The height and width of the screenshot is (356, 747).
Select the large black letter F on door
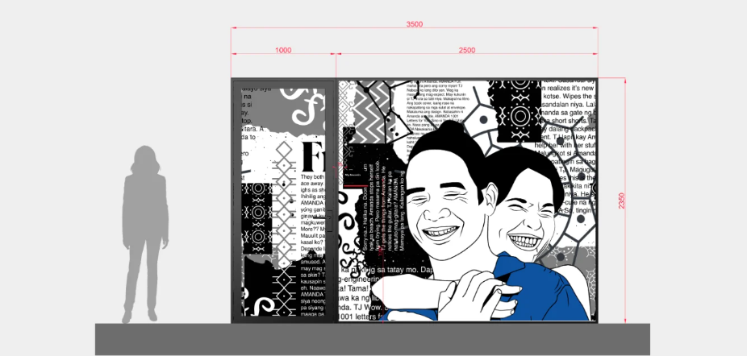pyautogui.click(x=314, y=156)
